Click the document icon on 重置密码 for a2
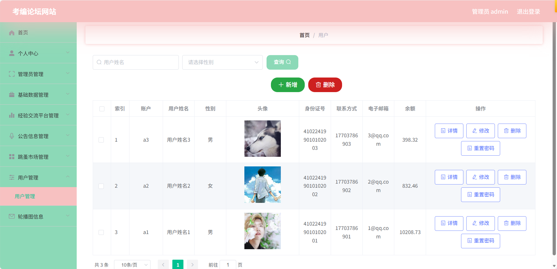 (x=470, y=195)
